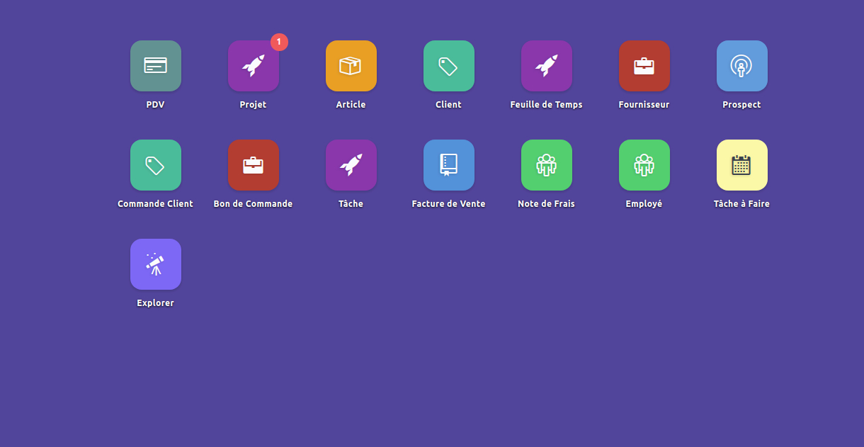Open the Fournisseur briefcase icon
864x447 pixels.
pyautogui.click(x=644, y=66)
